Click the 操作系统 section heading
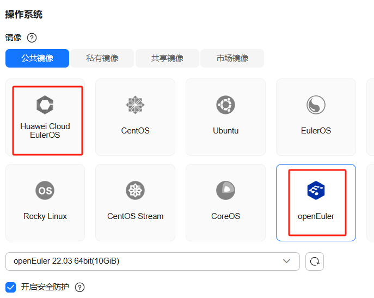374x298 pixels. click(x=24, y=14)
